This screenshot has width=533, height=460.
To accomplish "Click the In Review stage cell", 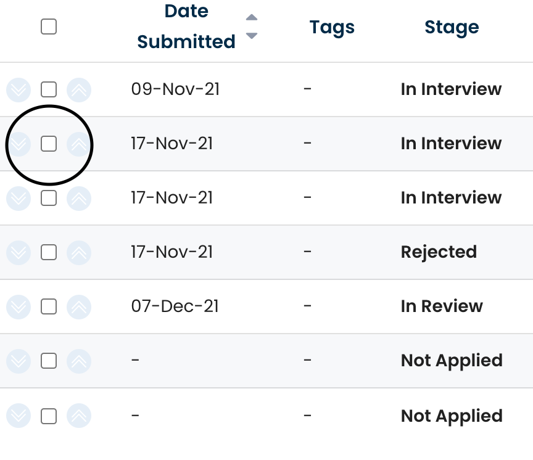I will pos(442,306).
